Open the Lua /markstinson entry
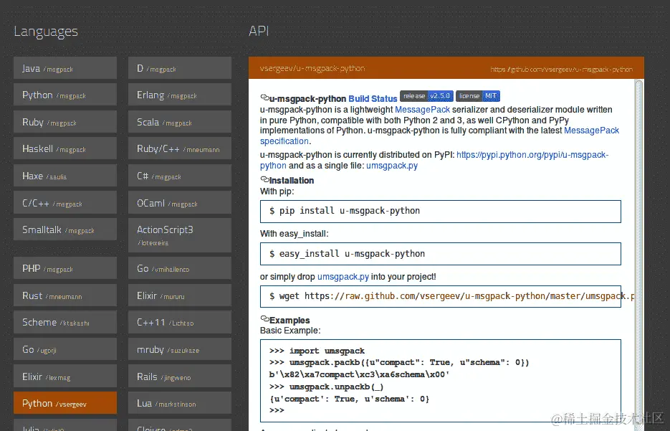Viewport: 670px width, 431px height. click(180, 403)
